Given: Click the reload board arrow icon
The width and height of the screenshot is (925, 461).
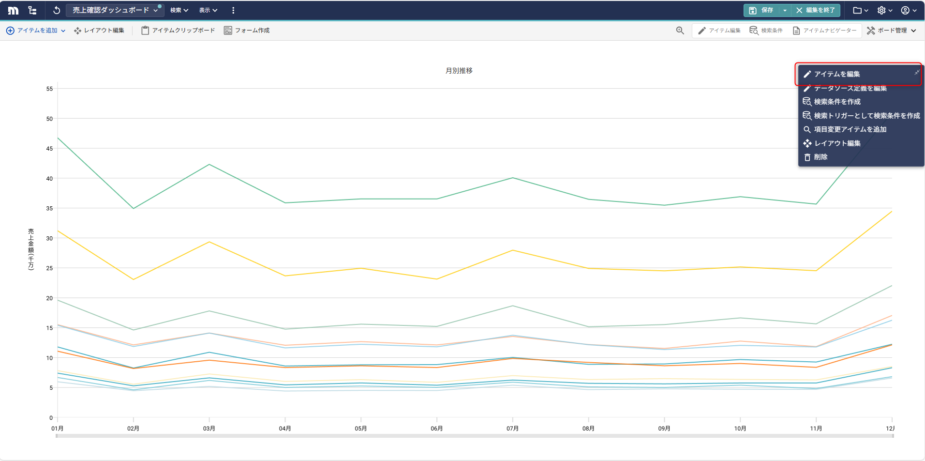Looking at the screenshot, I should coord(57,10).
